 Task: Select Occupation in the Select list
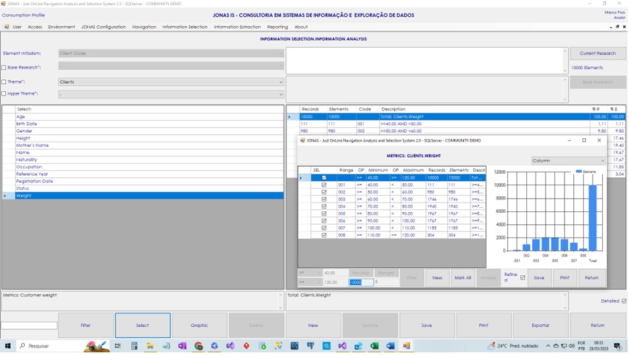[x=29, y=167]
